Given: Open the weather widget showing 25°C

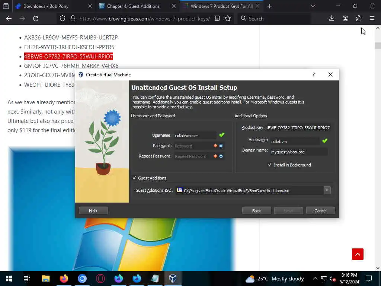Looking at the screenshot, I should (x=275, y=279).
